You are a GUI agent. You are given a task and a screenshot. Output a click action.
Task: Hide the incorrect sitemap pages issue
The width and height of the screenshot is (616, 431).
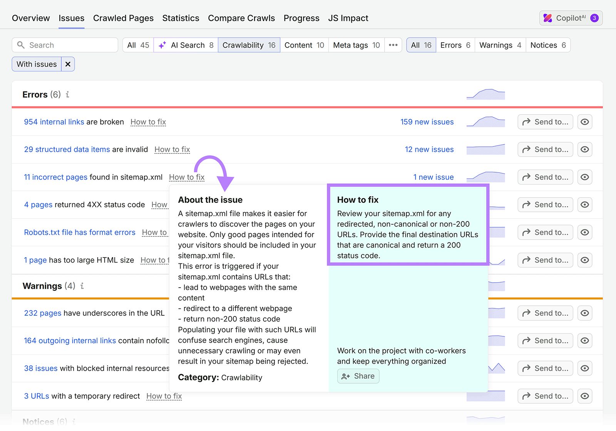(x=584, y=177)
